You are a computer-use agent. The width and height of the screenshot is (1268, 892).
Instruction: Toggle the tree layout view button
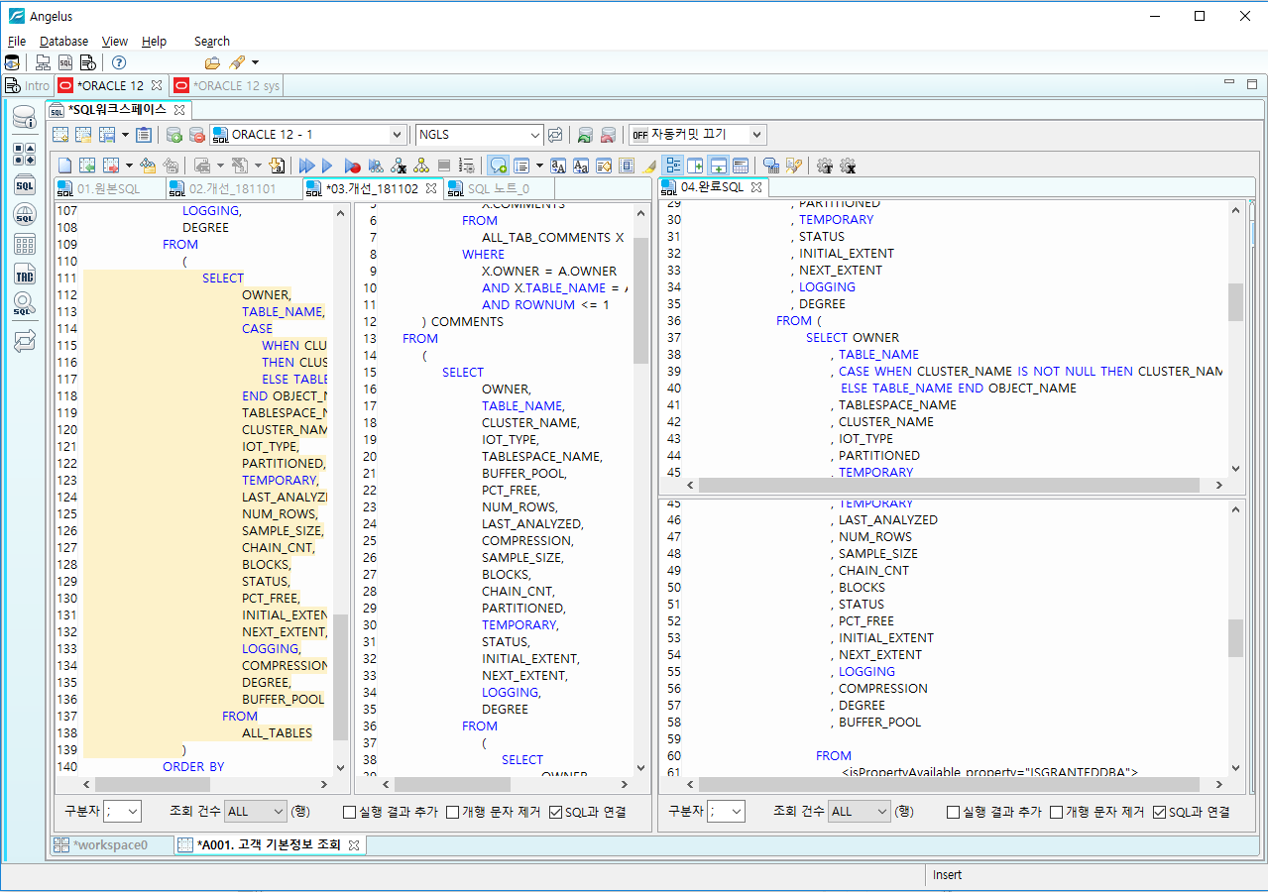pos(674,166)
